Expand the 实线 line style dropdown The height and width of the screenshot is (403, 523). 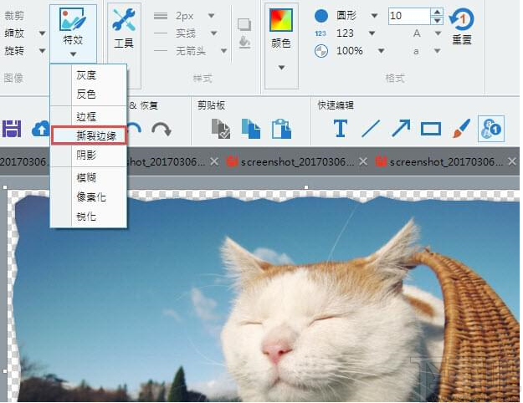[214, 33]
